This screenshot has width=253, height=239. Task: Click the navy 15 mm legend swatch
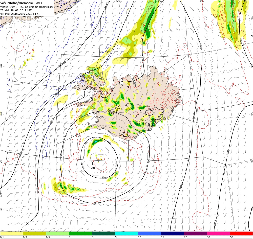(173, 233)
